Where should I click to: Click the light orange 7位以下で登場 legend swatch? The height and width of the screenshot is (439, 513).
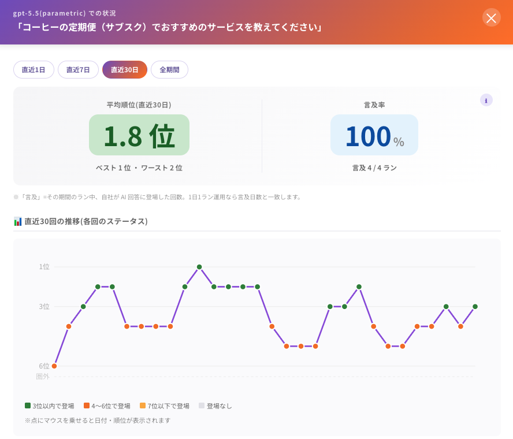[x=143, y=405]
